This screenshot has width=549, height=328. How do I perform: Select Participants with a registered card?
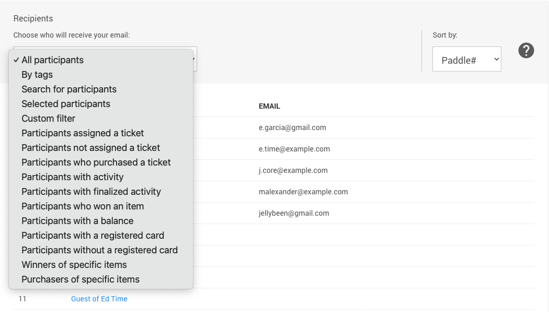(x=93, y=236)
